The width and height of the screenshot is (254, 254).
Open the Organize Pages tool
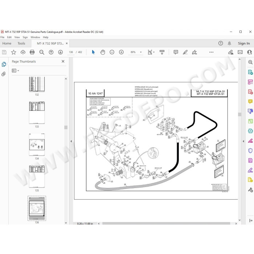(250, 82)
